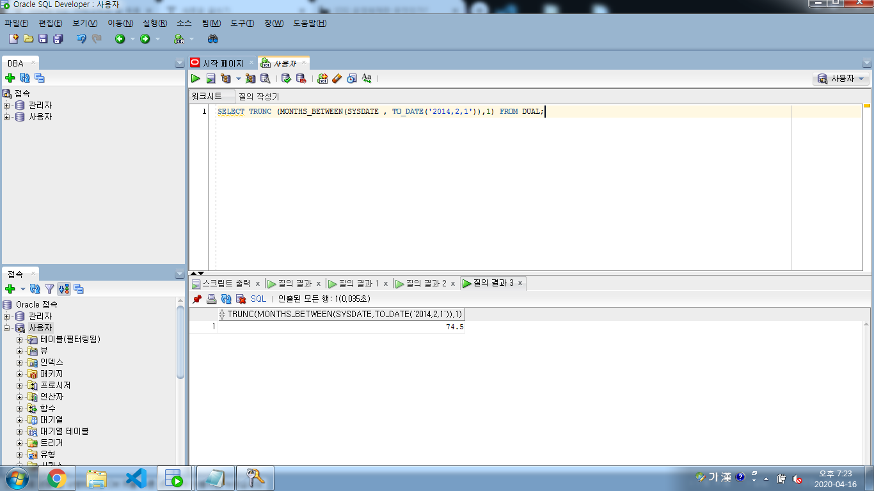Image resolution: width=874 pixels, height=491 pixels.
Task: Open the 도움말 menu
Action: (x=310, y=23)
